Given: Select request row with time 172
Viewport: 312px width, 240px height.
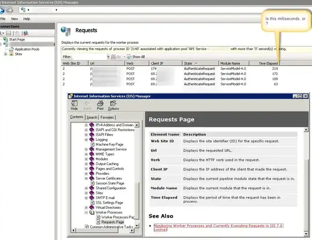Looking at the screenshot, I should (x=170, y=74).
